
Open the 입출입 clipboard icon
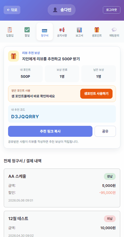tap(10, 30)
